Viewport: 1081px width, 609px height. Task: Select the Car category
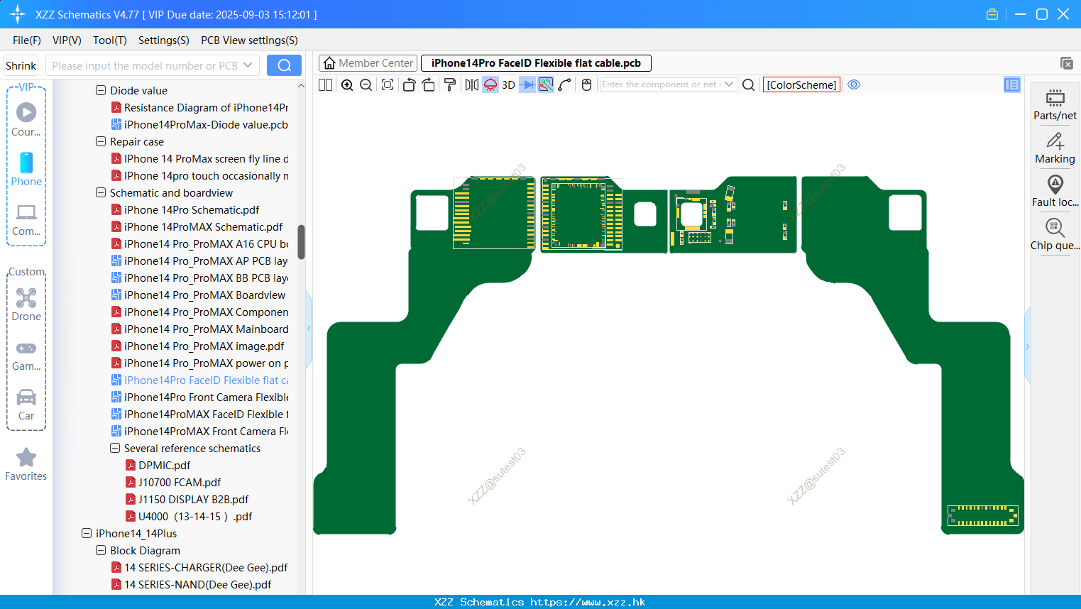coord(26,405)
